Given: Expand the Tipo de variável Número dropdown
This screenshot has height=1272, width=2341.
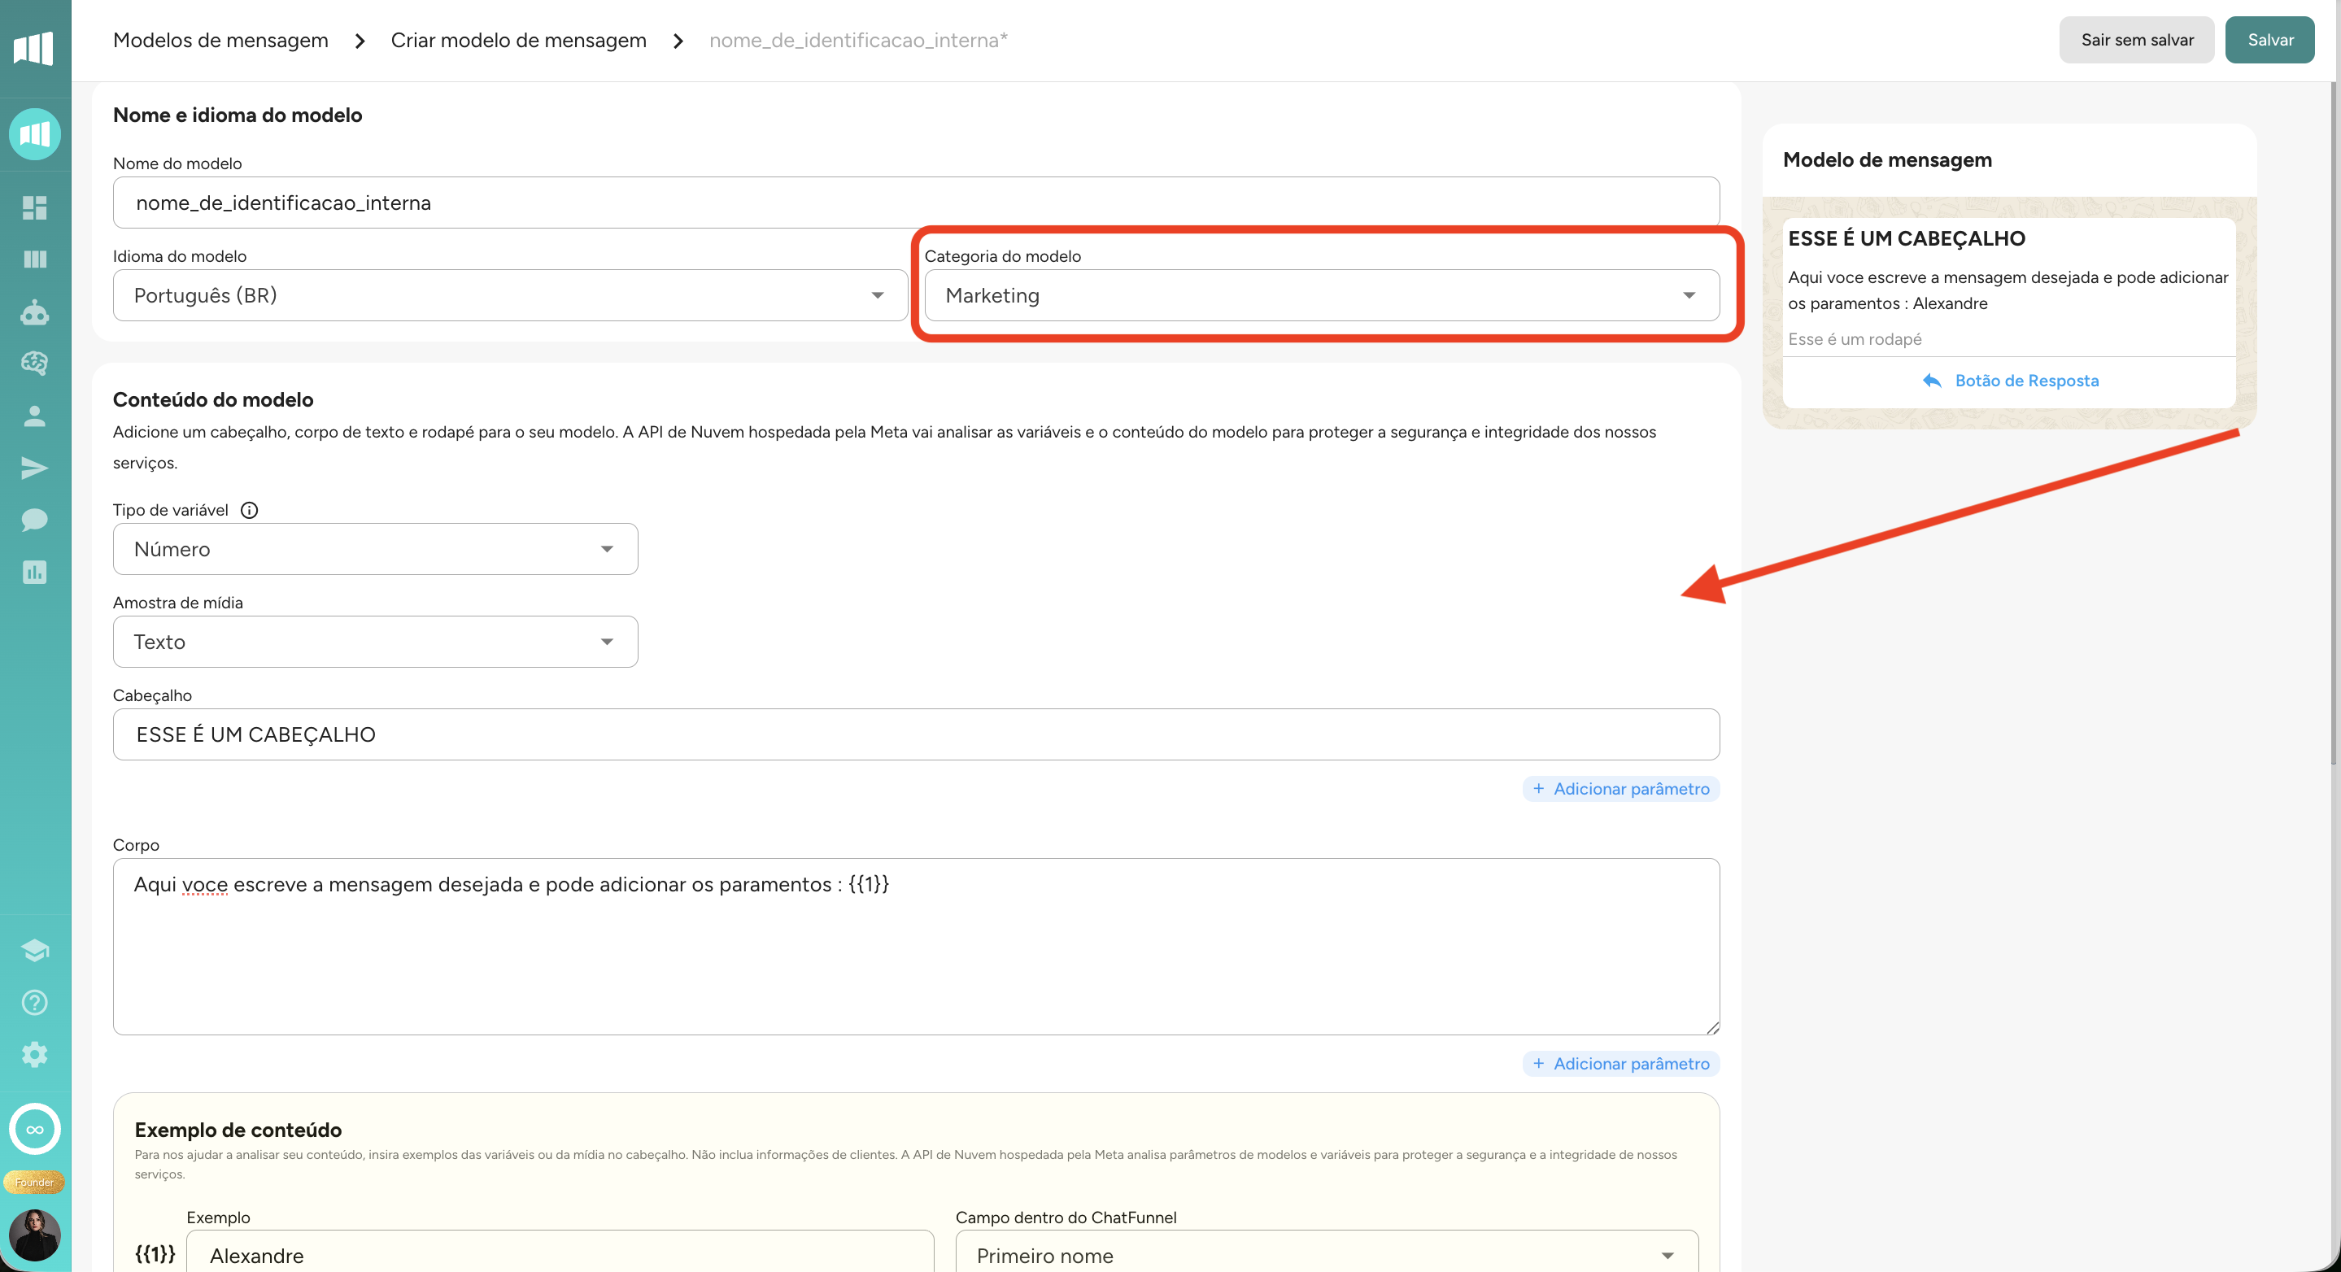Looking at the screenshot, I should pos(374,549).
